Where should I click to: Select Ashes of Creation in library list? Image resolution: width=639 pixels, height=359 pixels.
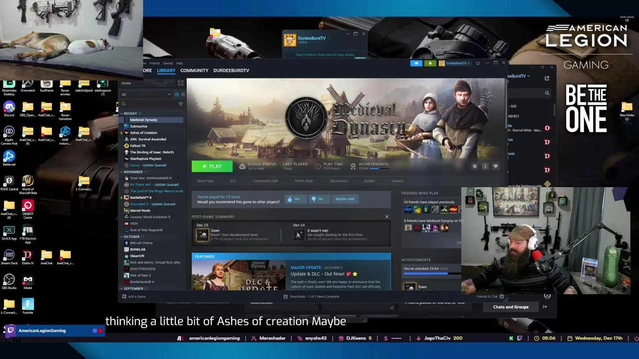[x=143, y=133]
